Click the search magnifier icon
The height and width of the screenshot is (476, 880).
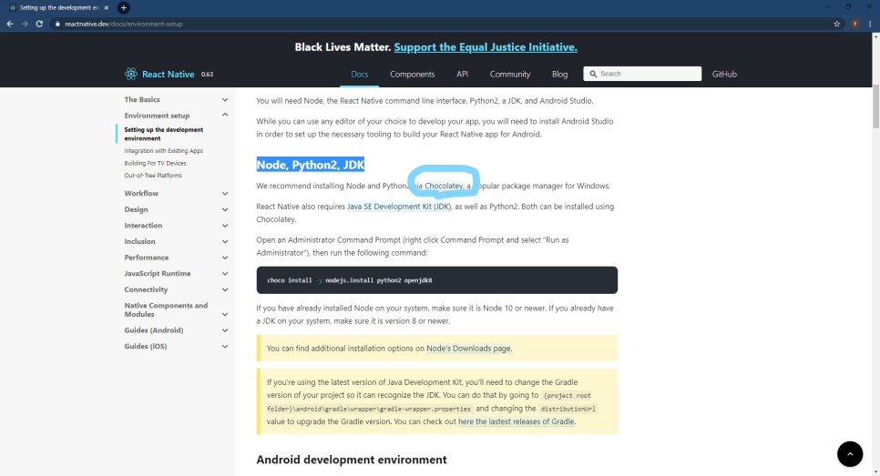593,74
